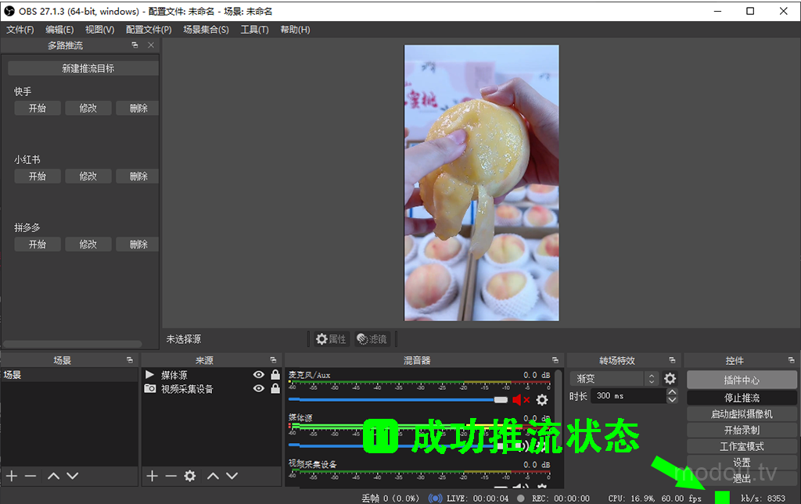Image resolution: width=801 pixels, height=504 pixels.
Task: Move the scene down in 场景 list
Action: (72, 476)
